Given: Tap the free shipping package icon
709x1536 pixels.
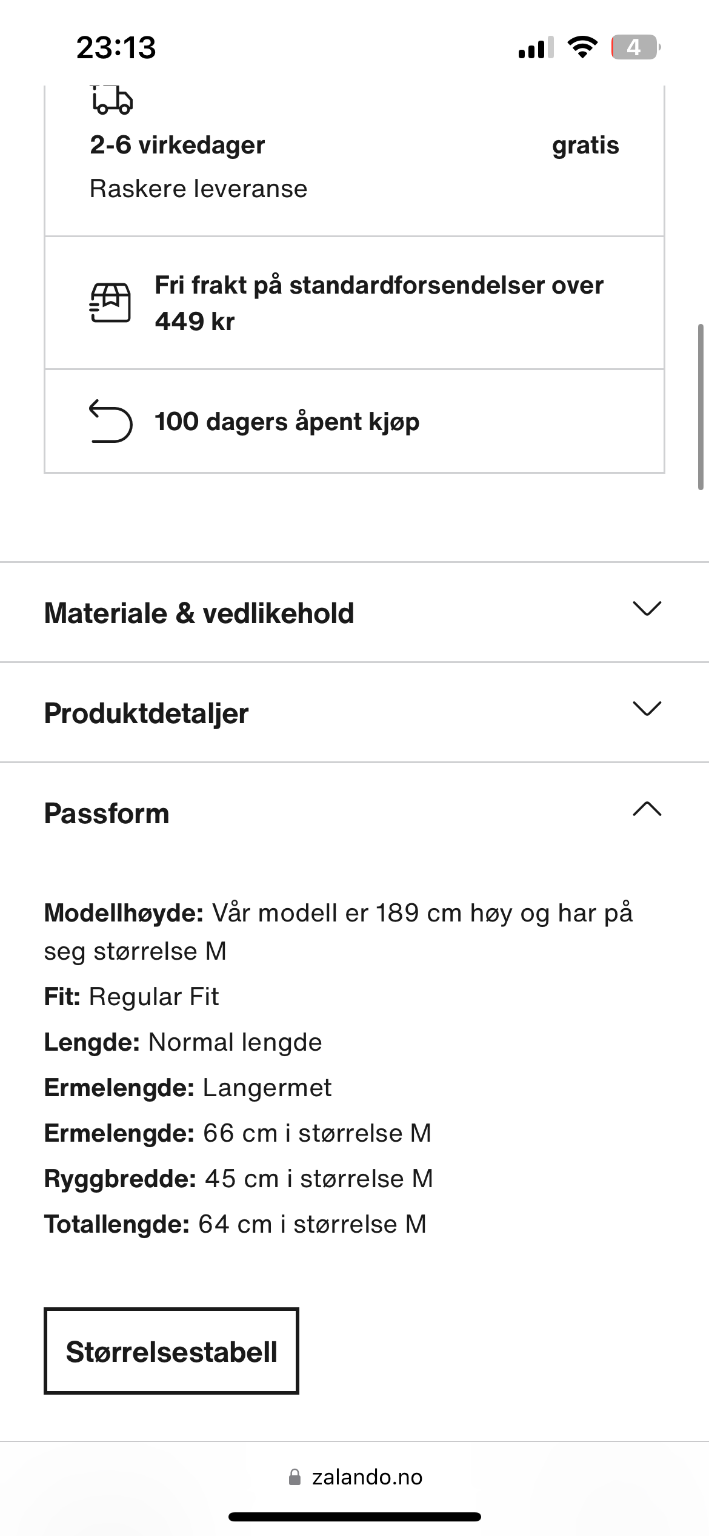Looking at the screenshot, I should pyautogui.click(x=110, y=302).
